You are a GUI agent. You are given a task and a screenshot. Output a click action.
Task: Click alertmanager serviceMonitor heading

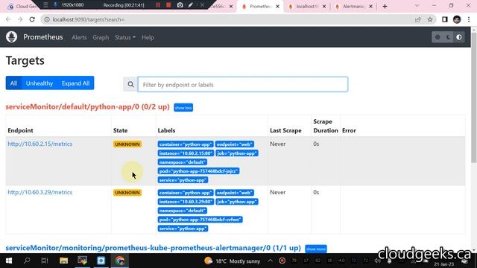154,248
